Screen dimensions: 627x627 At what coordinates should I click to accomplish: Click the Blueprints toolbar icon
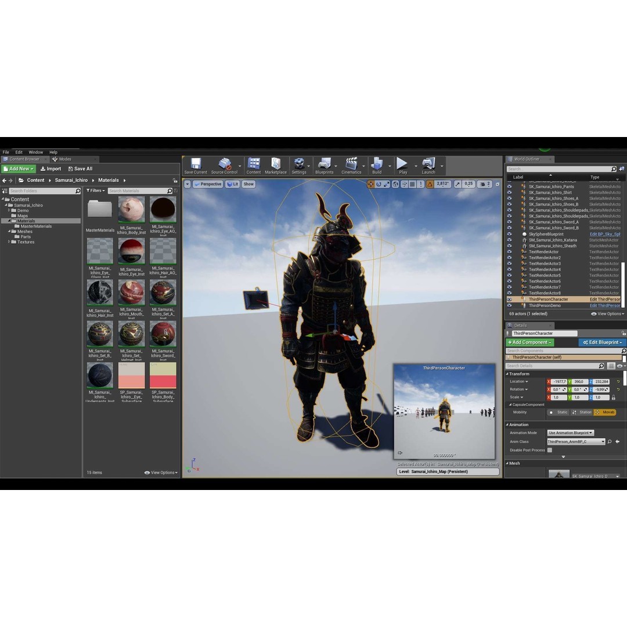point(325,165)
